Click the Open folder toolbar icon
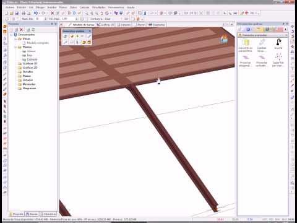 coord(12,13)
